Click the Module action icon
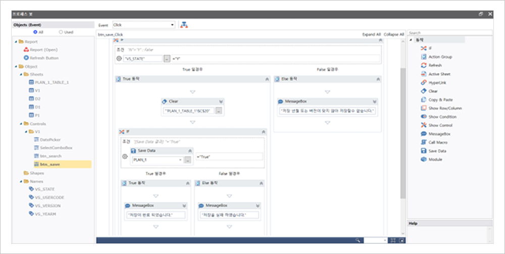Screen dimensions: 505x254 pos(423,160)
